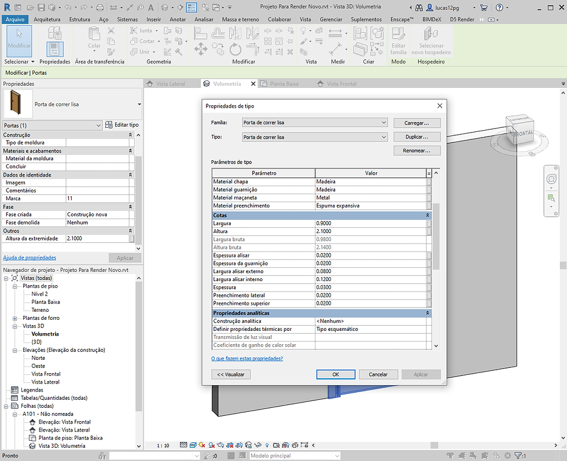Click the detail level icon in view control bar

click(184, 445)
